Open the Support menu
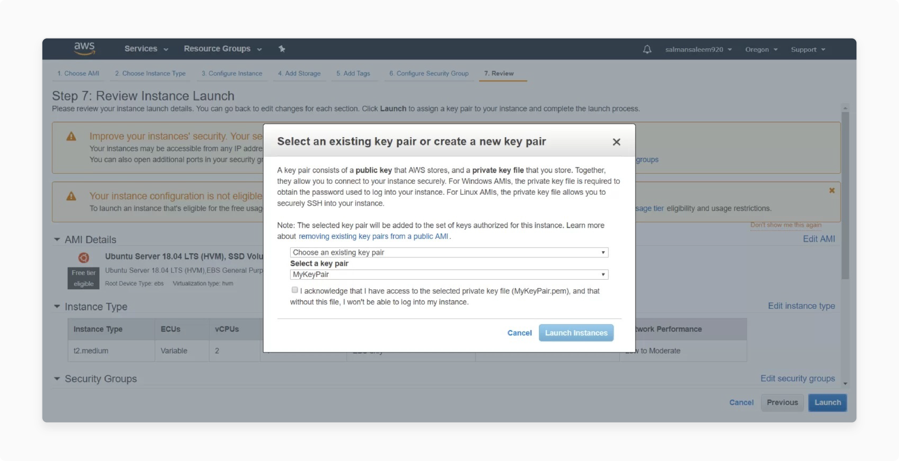Screen dimensions: 899x461 tap(808, 50)
